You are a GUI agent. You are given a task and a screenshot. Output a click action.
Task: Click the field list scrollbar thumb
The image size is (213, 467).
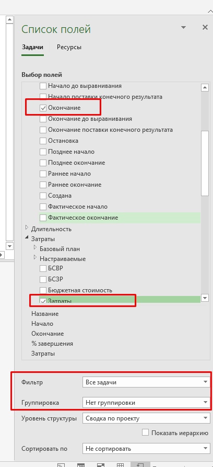click(x=205, y=163)
